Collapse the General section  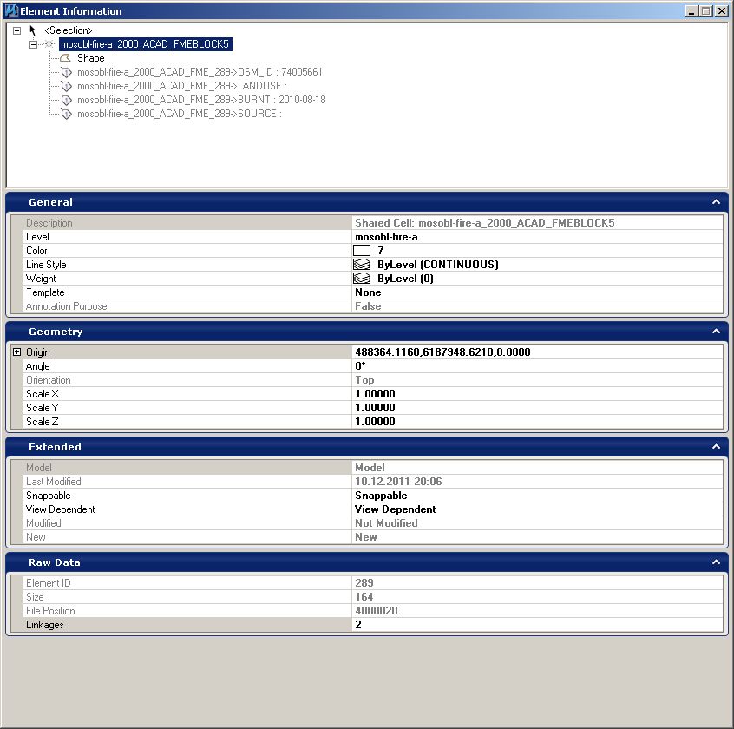click(717, 202)
